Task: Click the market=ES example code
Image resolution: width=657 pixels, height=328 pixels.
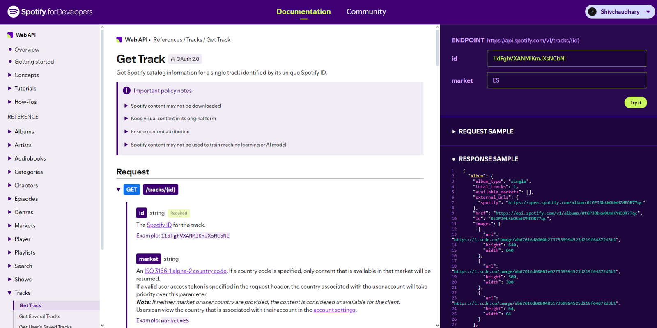Action: click(x=175, y=321)
